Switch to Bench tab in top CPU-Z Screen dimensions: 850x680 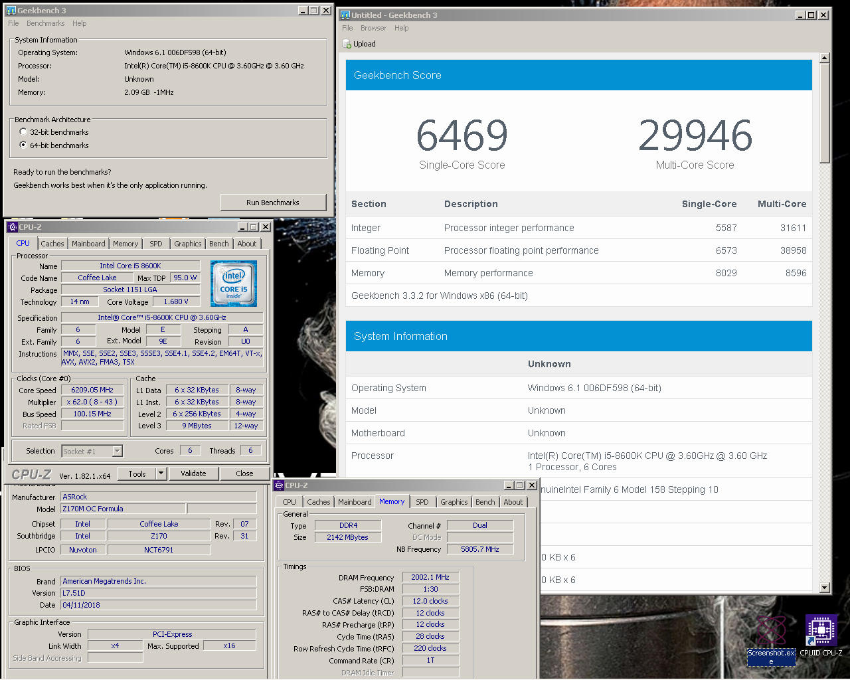point(219,244)
